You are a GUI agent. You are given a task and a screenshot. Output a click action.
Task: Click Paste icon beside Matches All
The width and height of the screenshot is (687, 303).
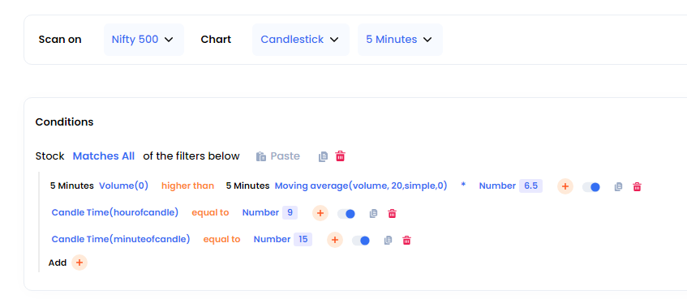pos(261,156)
